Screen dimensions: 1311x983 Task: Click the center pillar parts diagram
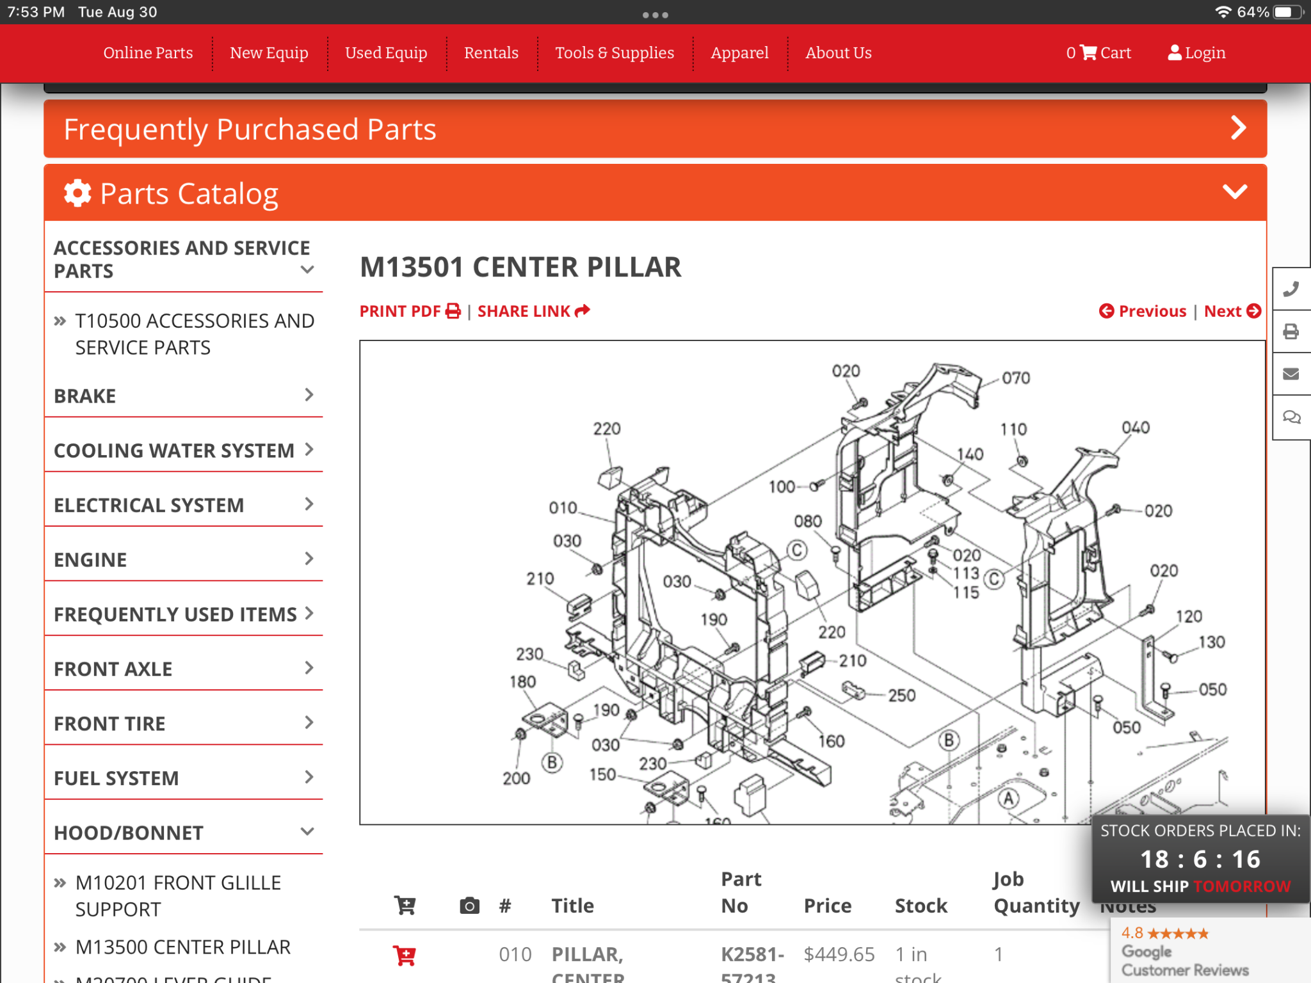coord(812,582)
